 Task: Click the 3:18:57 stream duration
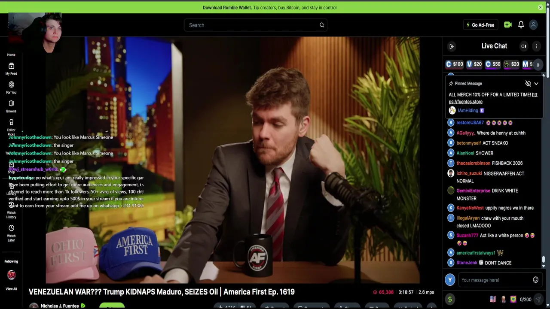(x=406, y=292)
